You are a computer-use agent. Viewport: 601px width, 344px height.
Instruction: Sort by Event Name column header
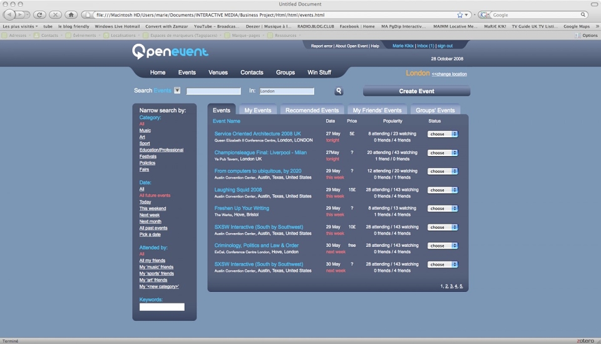(x=227, y=121)
